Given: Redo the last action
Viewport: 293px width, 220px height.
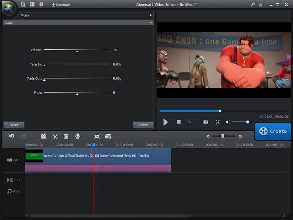Looking at the screenshot, I should (24, 136).
